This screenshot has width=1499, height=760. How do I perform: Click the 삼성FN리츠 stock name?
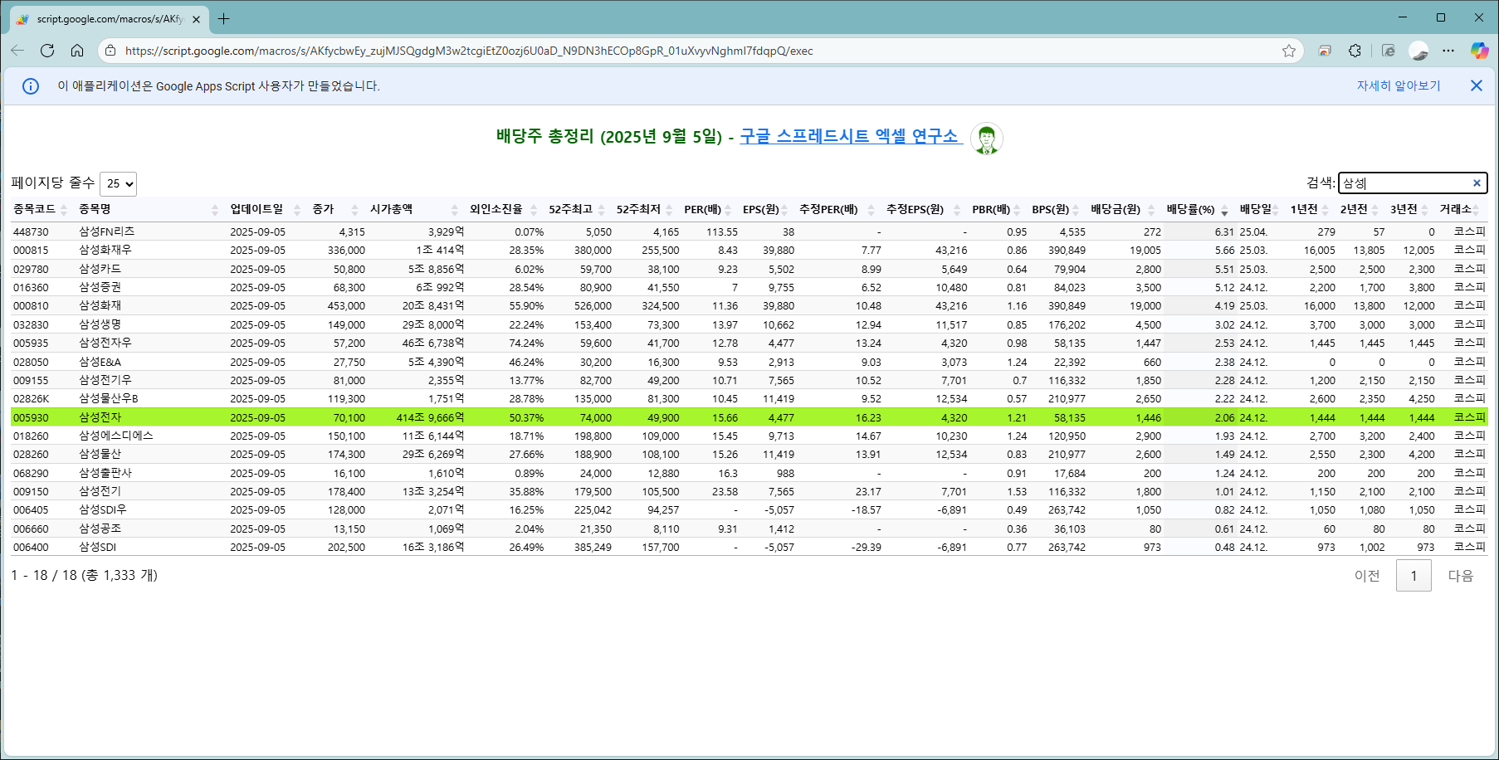(x=107, y=231)
